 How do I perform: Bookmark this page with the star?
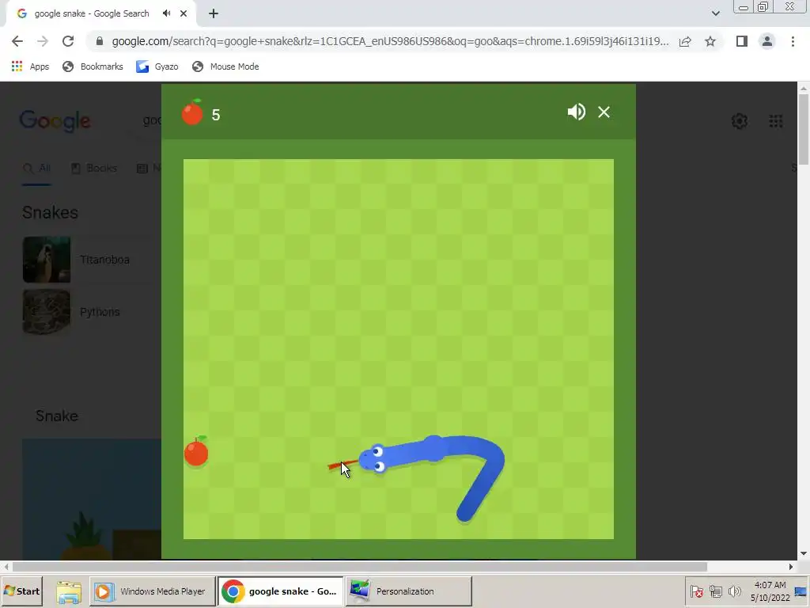tap(710, 41)
